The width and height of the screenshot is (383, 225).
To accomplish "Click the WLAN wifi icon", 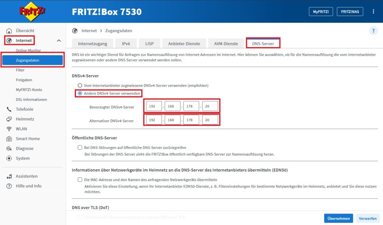I will (x=9, y=129).
